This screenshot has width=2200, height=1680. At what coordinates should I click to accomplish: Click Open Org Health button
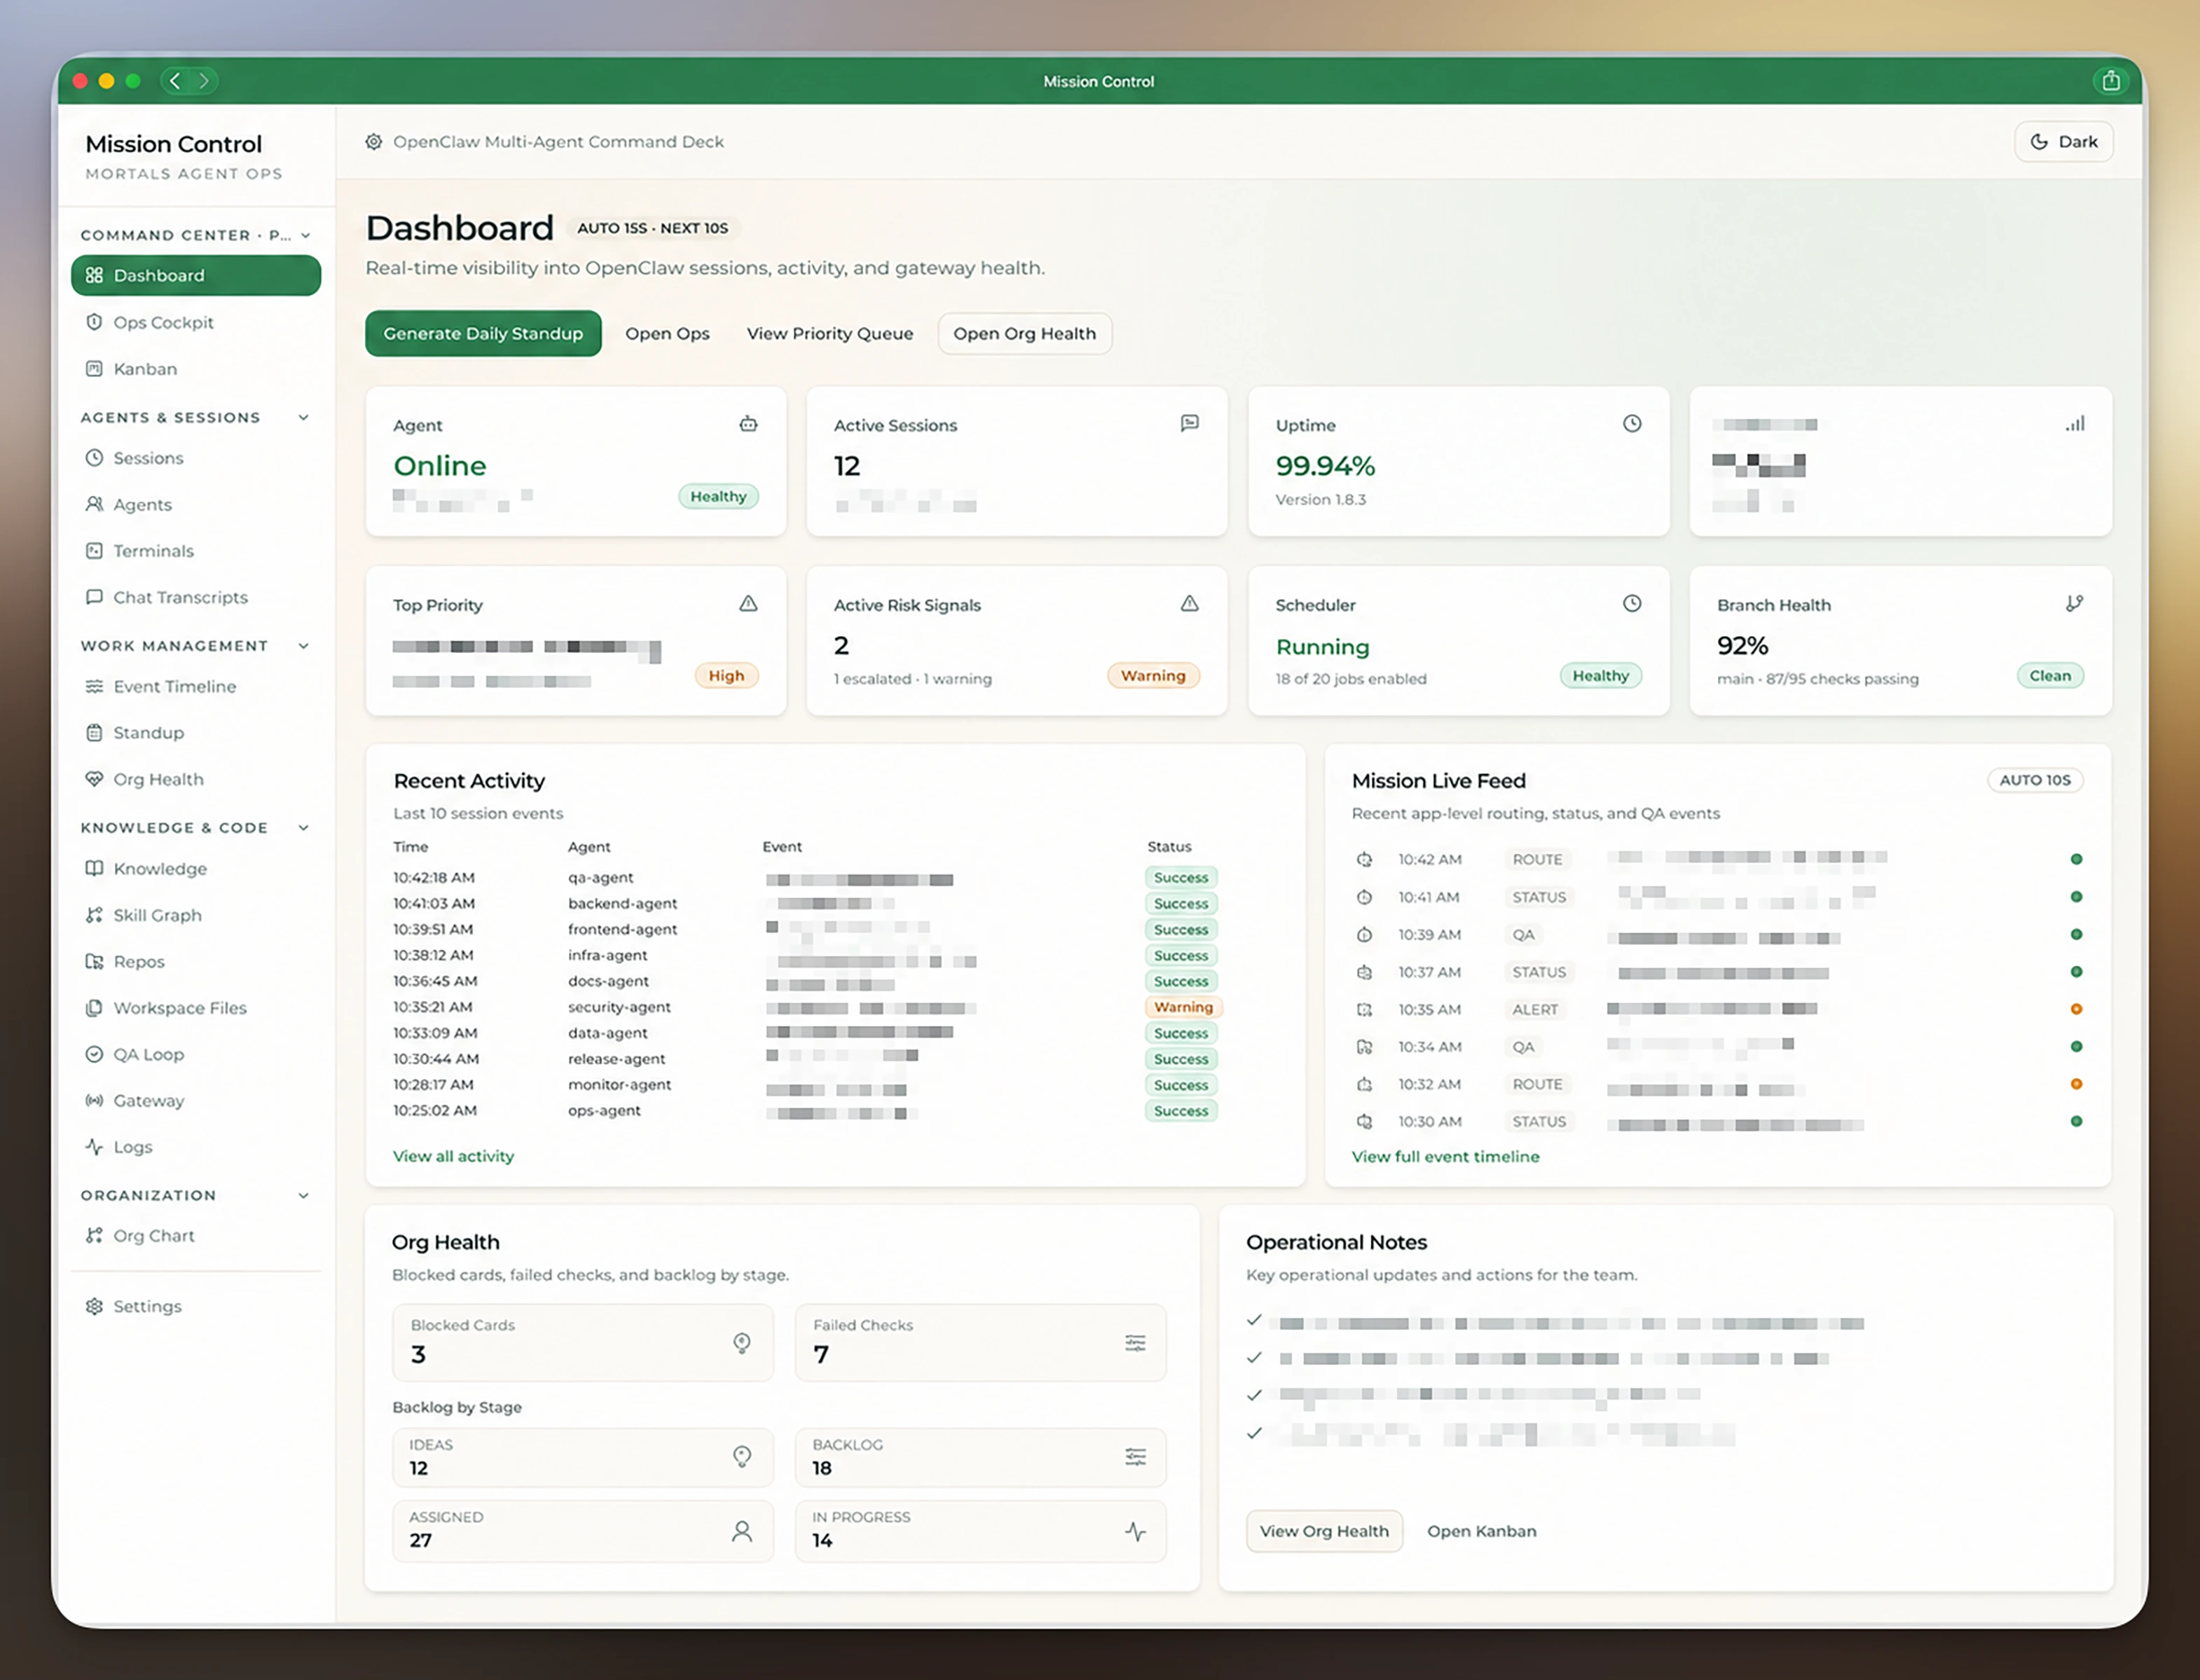(x=1024, y=334)
